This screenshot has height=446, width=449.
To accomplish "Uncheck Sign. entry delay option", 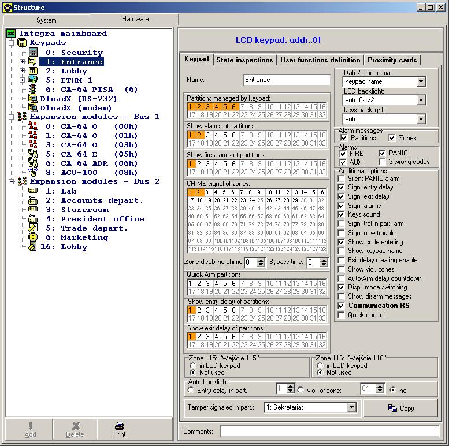I will pos(341,188).
